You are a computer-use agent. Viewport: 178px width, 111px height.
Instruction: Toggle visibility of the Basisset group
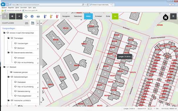coord(8,67)
